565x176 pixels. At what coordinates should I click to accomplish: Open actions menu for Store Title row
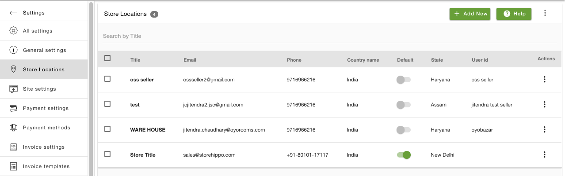click(544, 155)
